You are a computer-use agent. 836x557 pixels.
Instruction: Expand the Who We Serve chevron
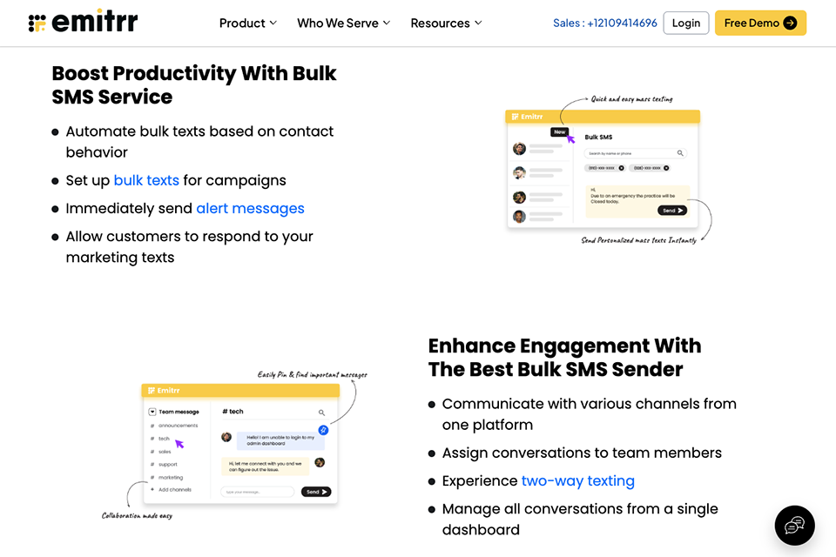tap(387, 23)
